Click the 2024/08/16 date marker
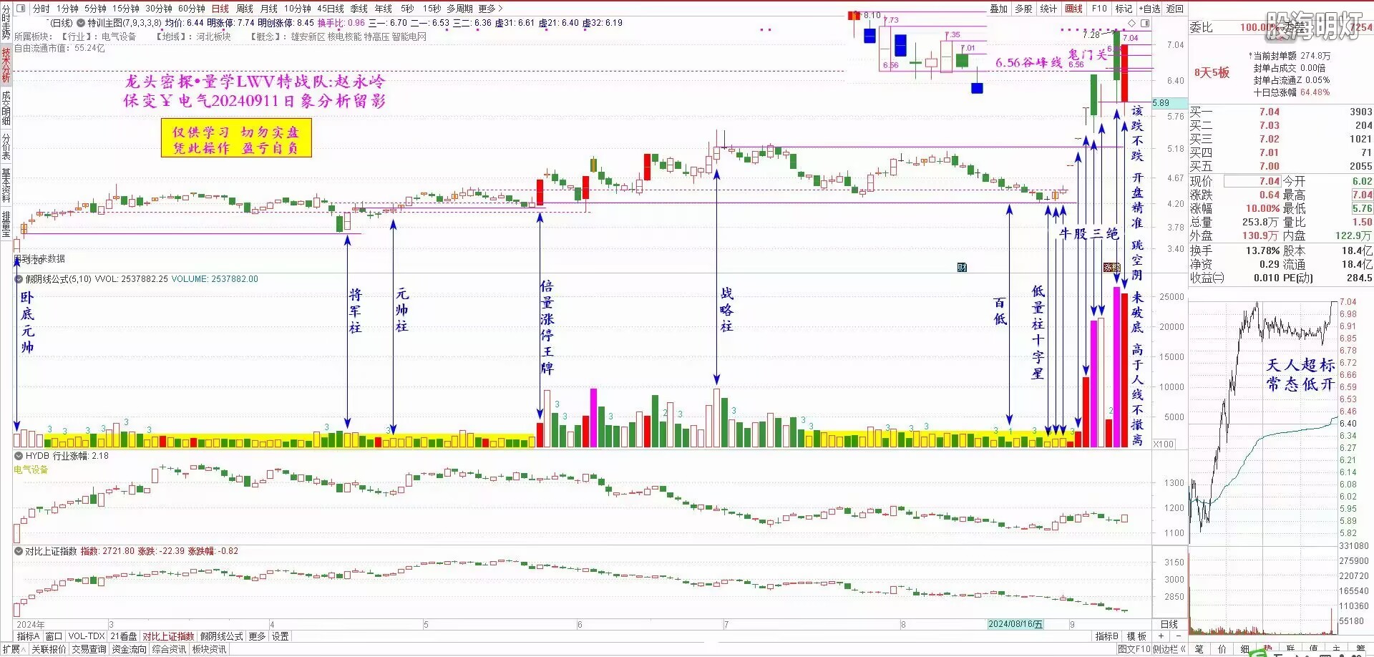Image resolution: width=1374 pixels, height=657 pixels. click(x=1015, y=624)
